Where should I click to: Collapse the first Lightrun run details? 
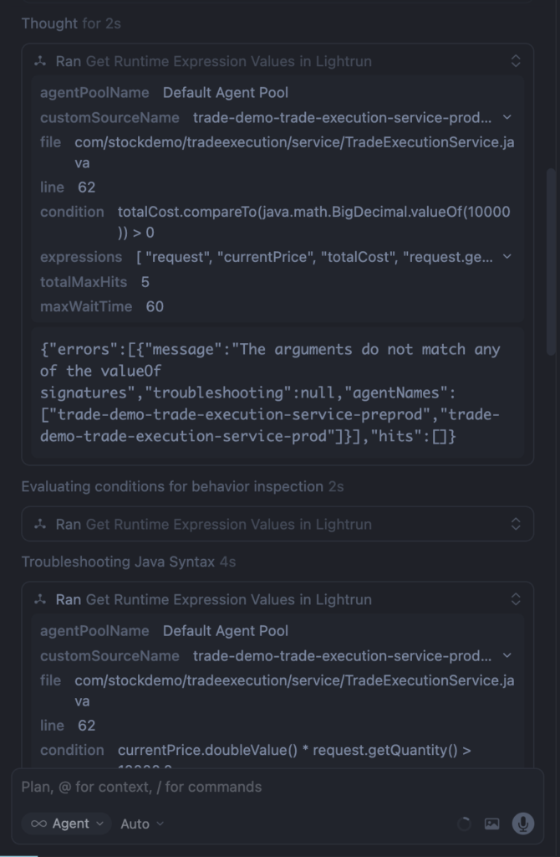516,61
